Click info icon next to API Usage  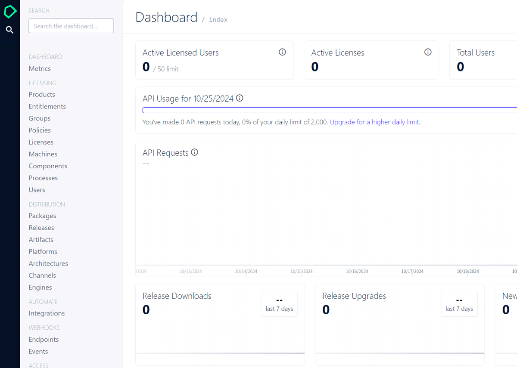[x=240, y=98]
